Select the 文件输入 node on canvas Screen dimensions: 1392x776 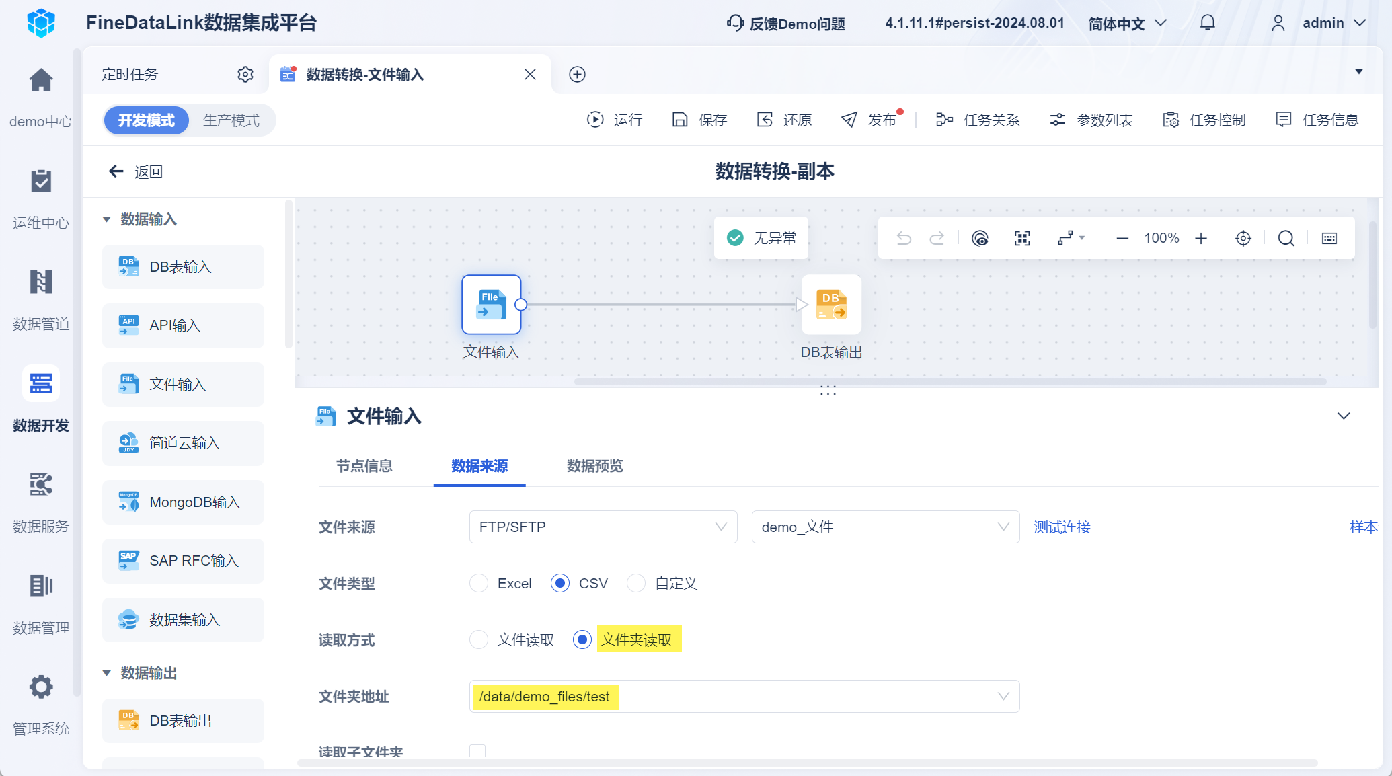coord(492,305)
